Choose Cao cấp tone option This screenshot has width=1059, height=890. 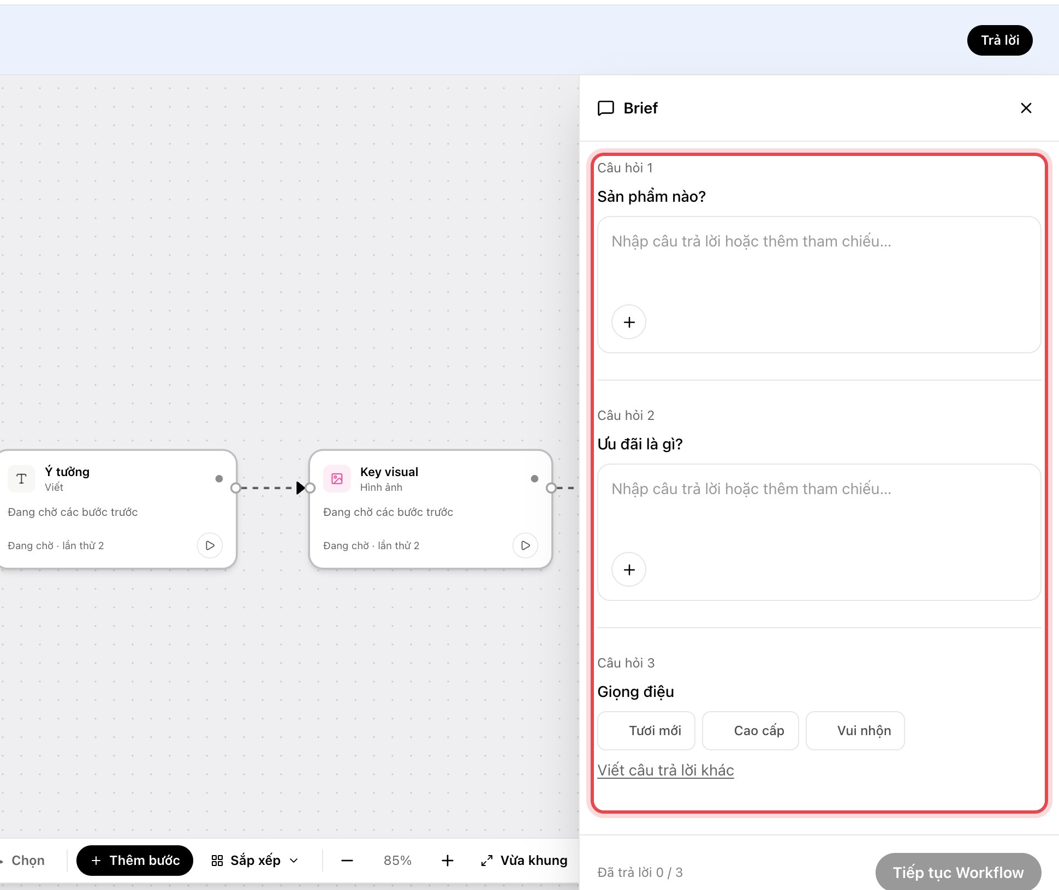pos(751,731)
